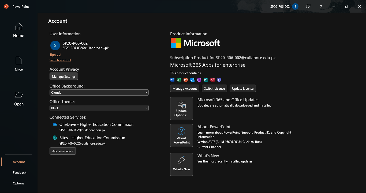Click the OneNote app icon
The width and height of the screenshot is (366, 193).
click(x=199, y=80)
